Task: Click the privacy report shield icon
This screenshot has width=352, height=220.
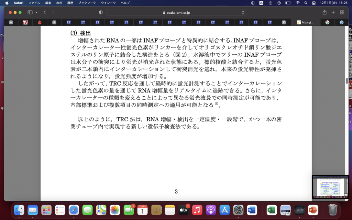Action: coord(101,12)
